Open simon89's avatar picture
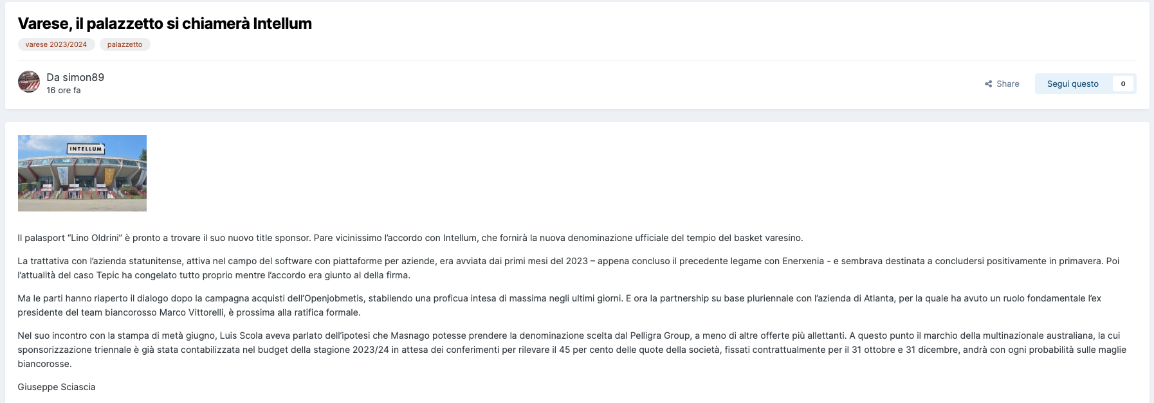This screenshot has width=1154, height=403. [29, 82]
